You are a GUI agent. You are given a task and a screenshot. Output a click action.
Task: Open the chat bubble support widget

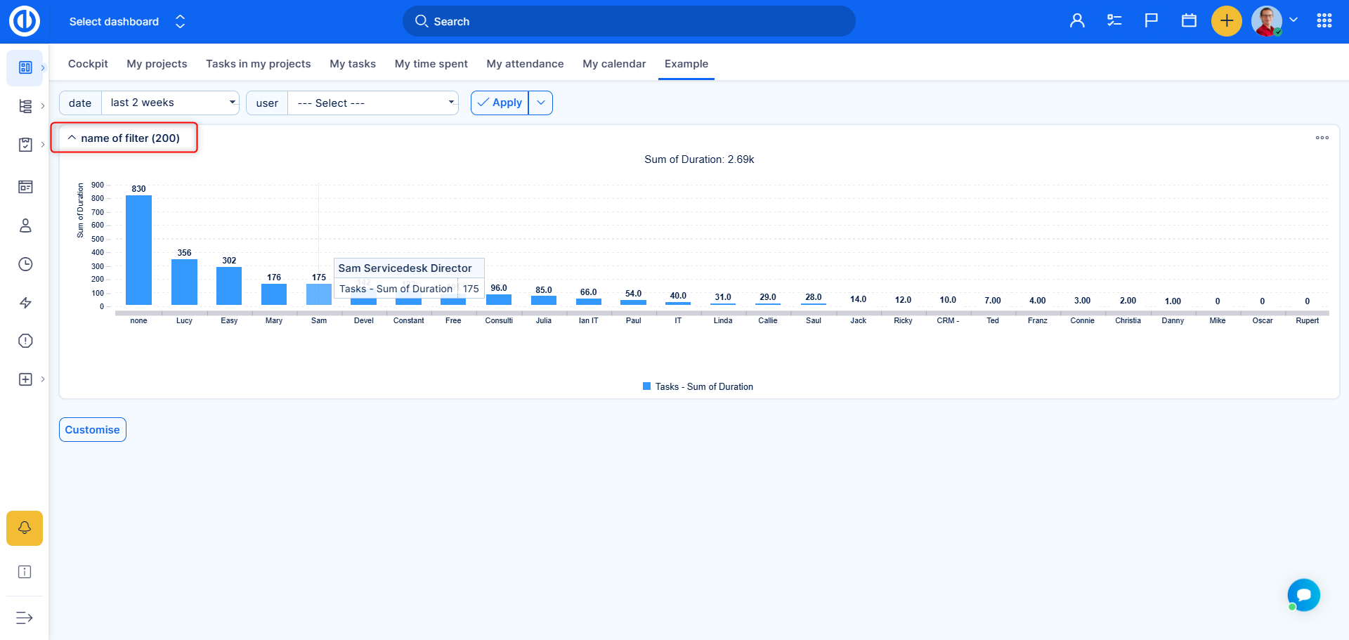pyautogui.click(x=1303, y=595)
